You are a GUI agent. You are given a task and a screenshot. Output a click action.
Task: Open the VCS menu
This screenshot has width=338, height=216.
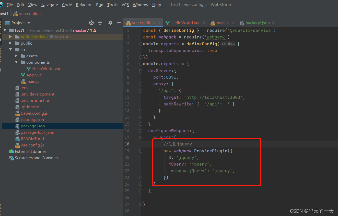125,5
